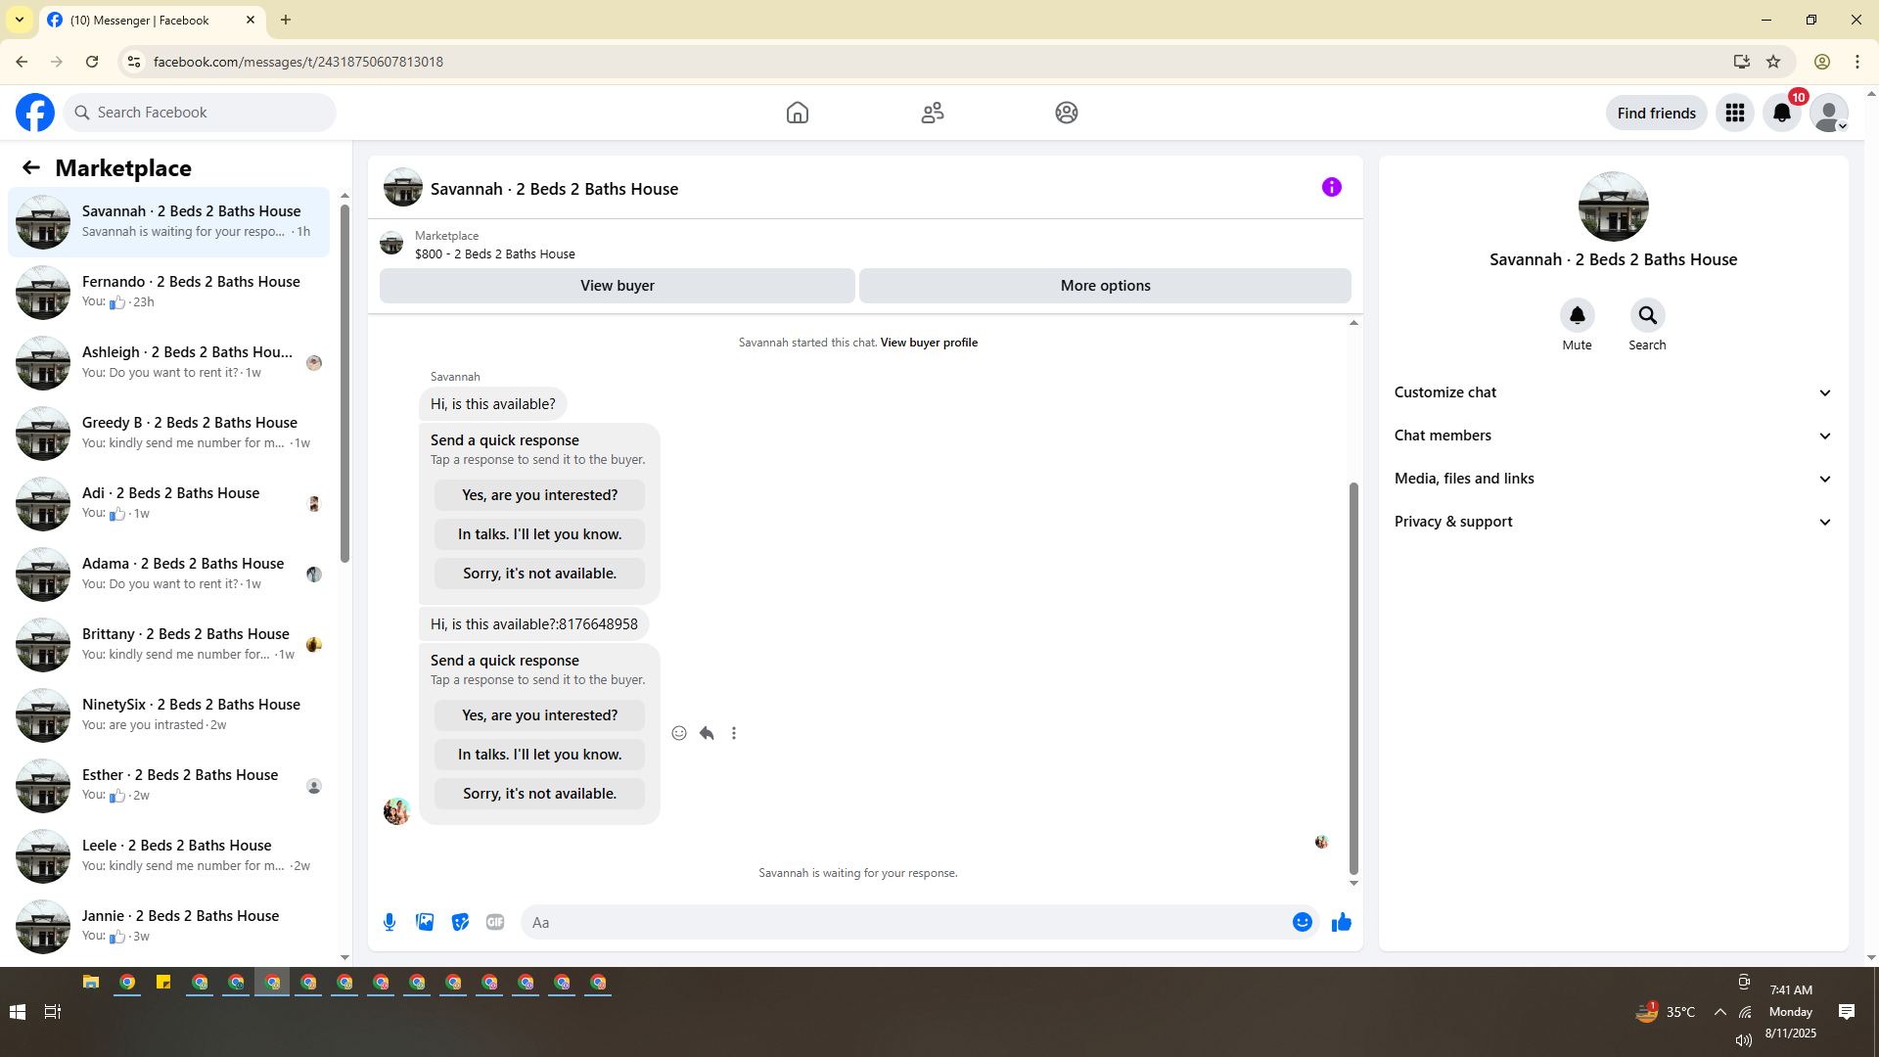Screen dimensions: 1879x1057
Task: Send a thumbs-up like
Action: [x=1341, y=922]
